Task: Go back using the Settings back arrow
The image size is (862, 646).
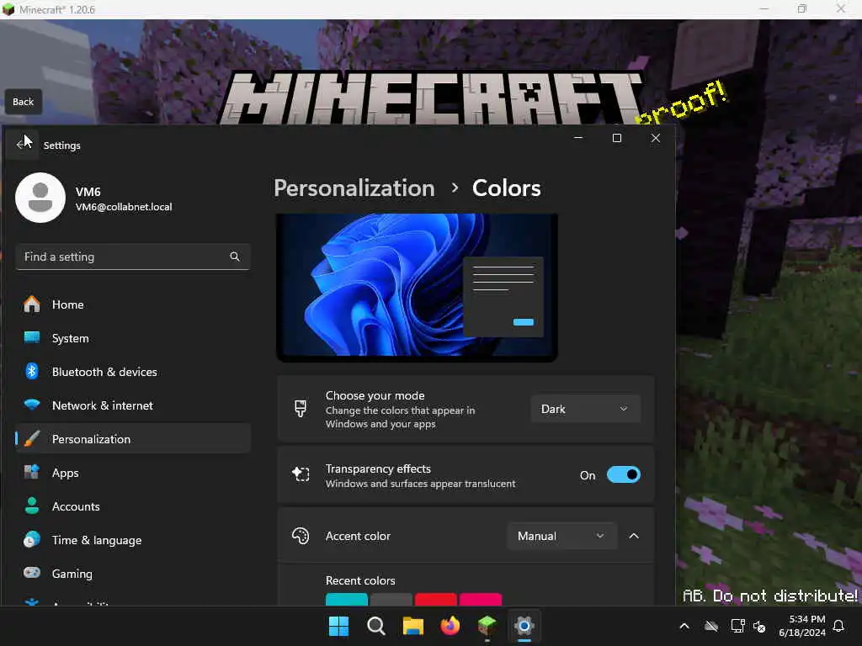Action: (x=21, y=145)
